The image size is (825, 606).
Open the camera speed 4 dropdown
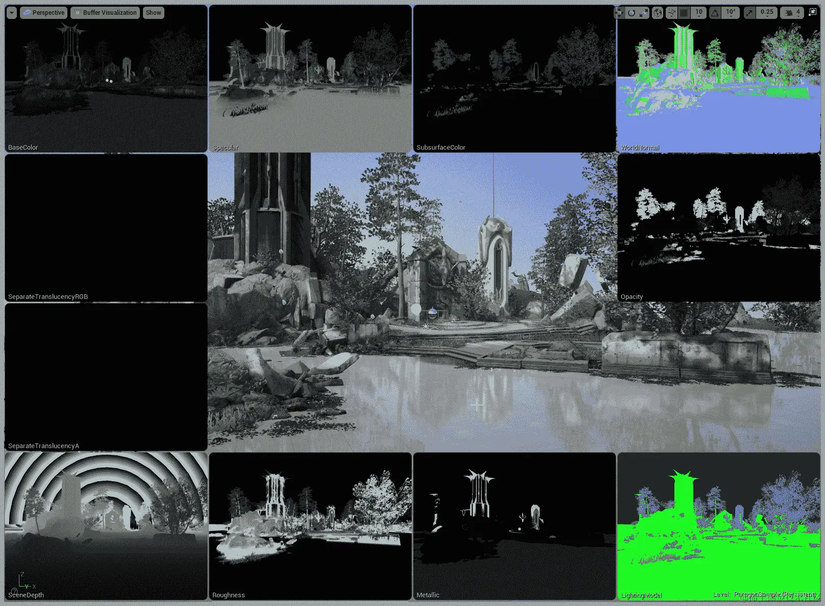click(x=792, y=13)
